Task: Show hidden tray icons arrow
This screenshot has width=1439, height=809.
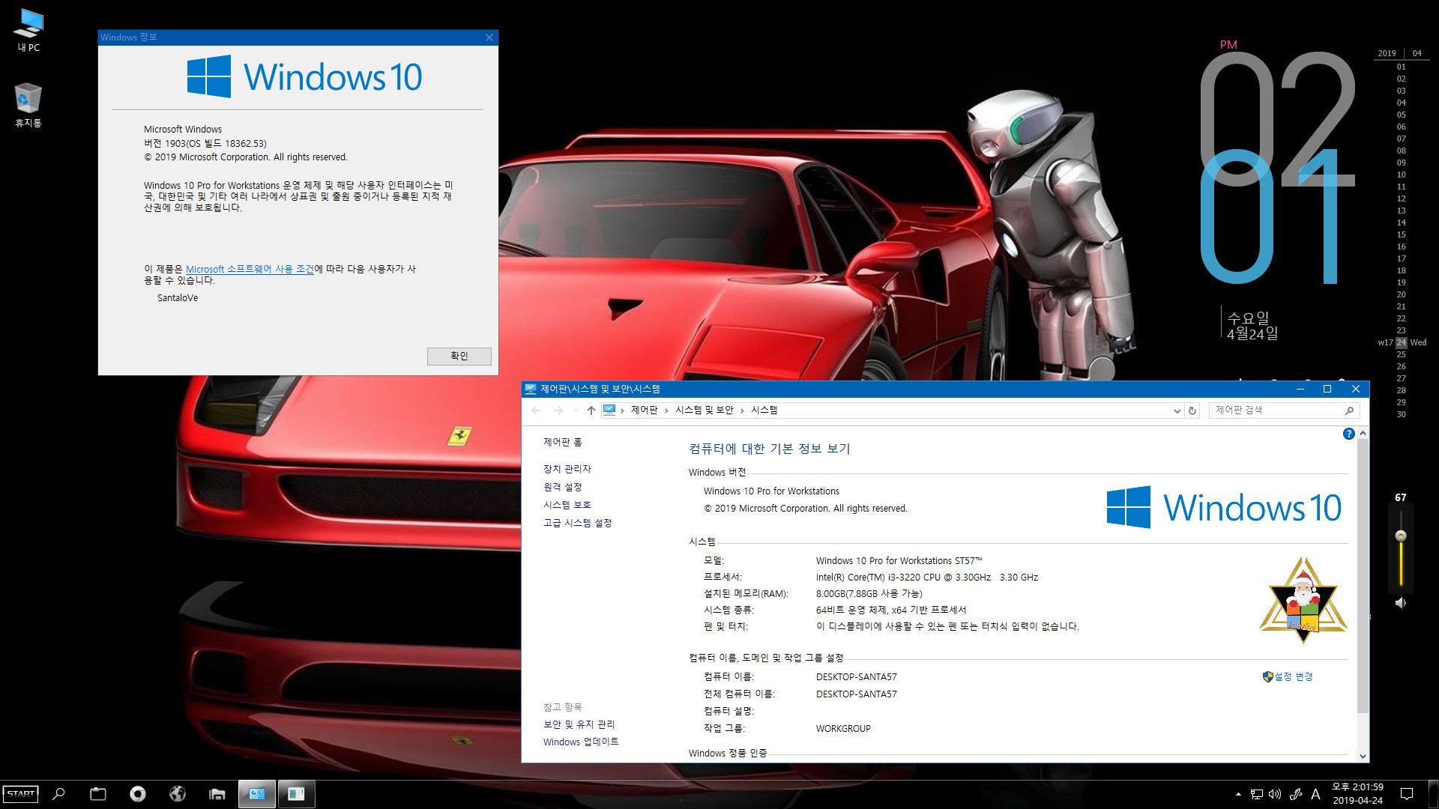Action: click(x=1238, y=794)
